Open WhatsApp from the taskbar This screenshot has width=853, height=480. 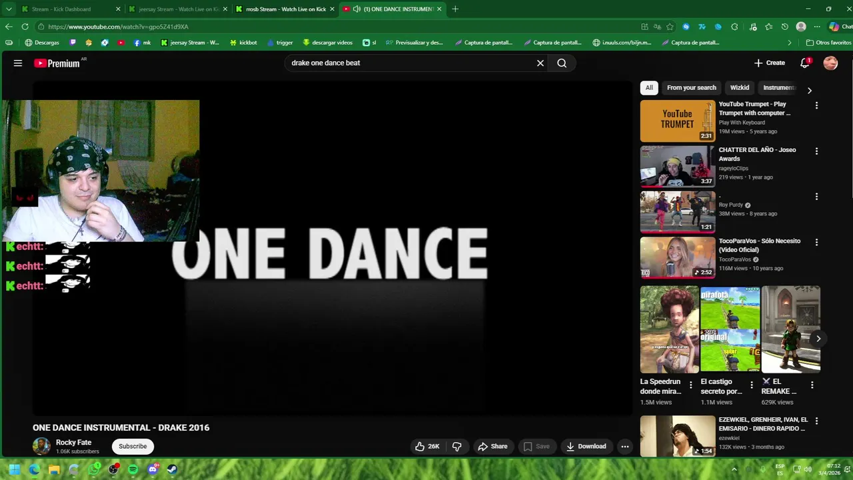tap(94, 469)
